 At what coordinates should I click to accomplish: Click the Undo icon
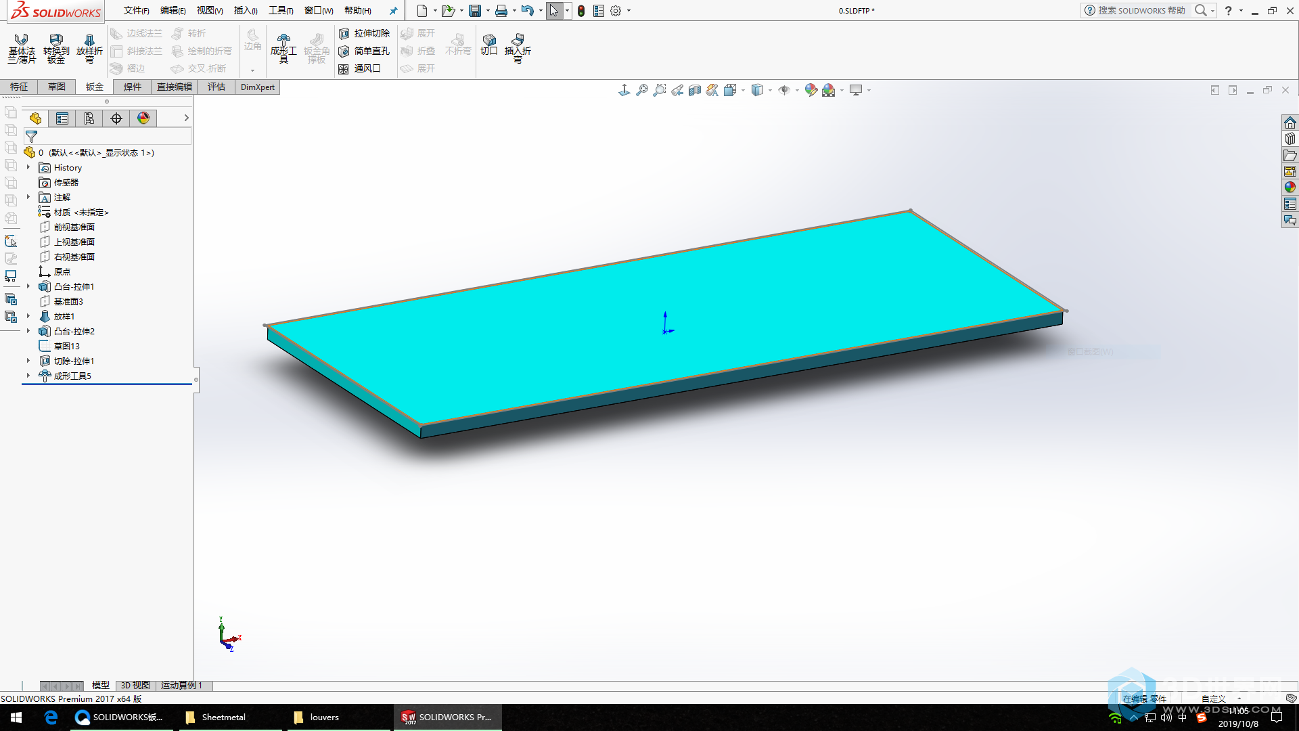528,11
